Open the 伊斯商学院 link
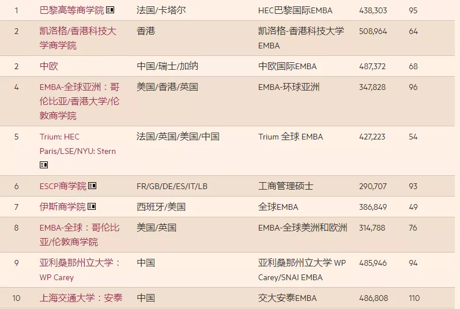 [62, 207]
